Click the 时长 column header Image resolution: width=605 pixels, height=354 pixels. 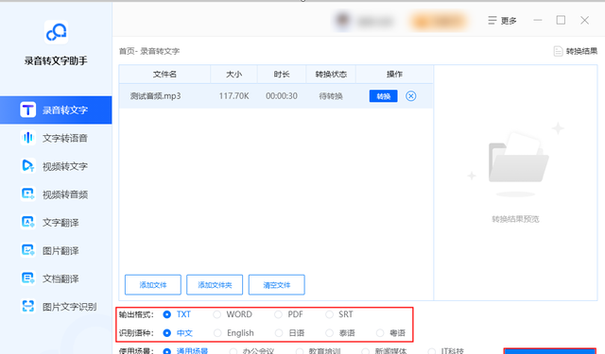[282, 74]
